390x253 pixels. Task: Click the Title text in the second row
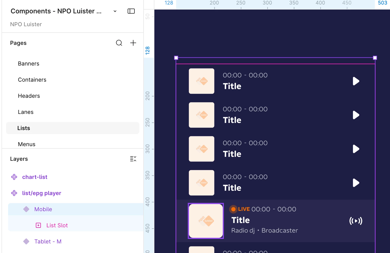point(232,120)
